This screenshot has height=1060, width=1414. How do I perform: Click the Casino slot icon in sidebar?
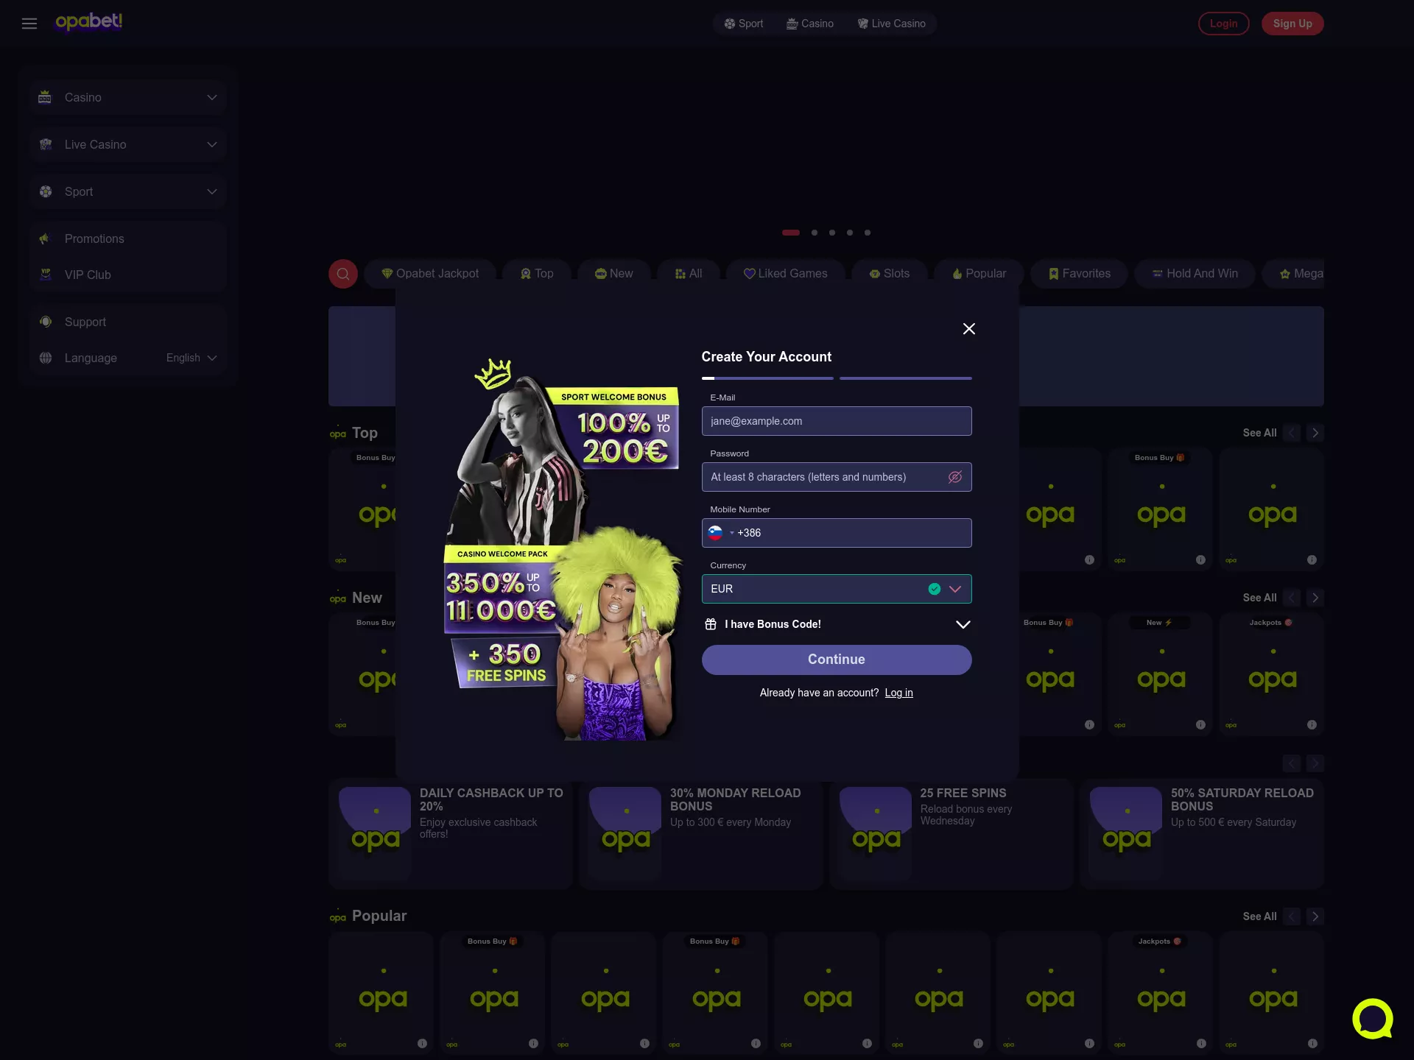coord(45,97)
